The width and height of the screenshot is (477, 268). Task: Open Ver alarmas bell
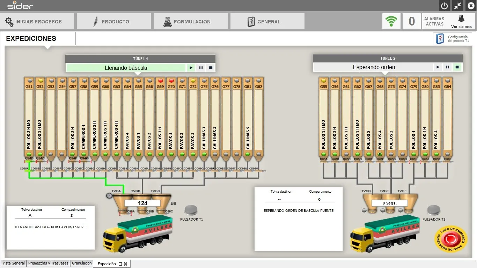[461, 21]
